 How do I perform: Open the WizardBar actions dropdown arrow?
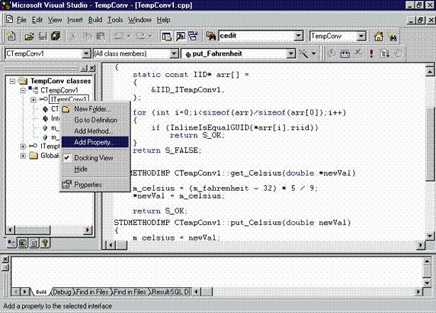coord(314,53)
